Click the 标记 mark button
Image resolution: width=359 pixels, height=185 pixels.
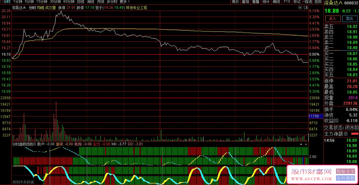click(297, 1)
